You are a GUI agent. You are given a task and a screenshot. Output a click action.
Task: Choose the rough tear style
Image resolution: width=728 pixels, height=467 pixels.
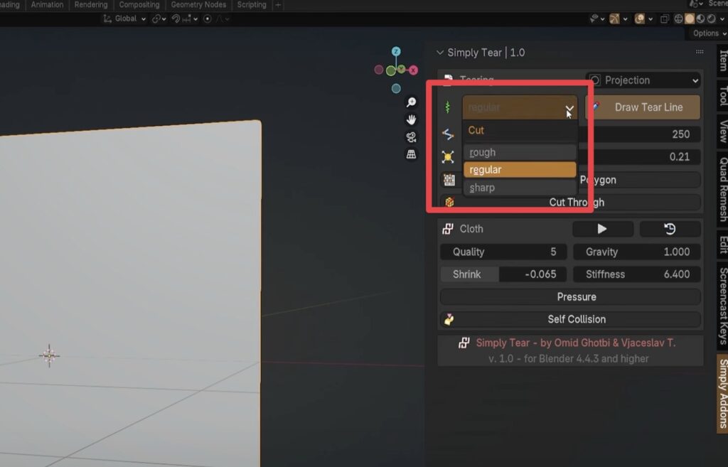pos(520,152)
